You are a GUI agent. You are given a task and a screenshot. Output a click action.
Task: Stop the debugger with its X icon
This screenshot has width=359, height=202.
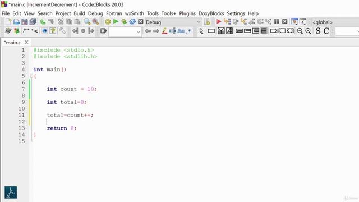284,22
